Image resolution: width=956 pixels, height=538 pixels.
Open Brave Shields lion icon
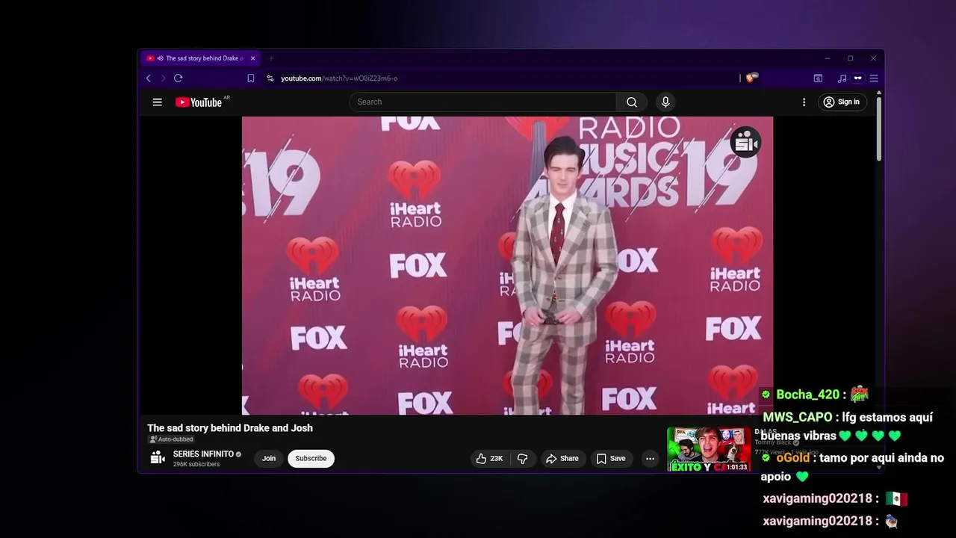point(751,78)
